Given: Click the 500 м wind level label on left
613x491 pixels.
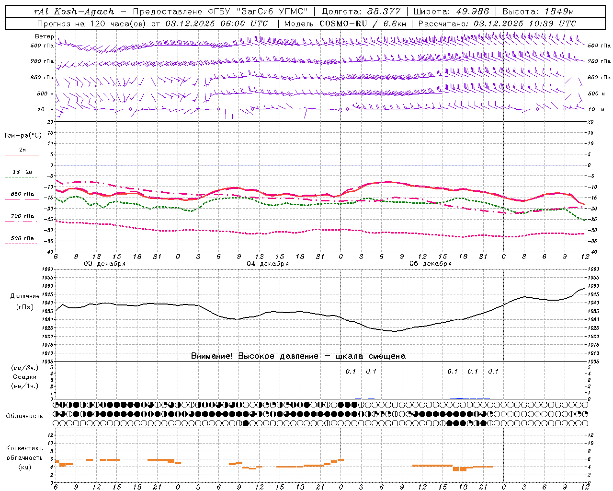Looking at the screenshot, I should [x=45, y=94].
